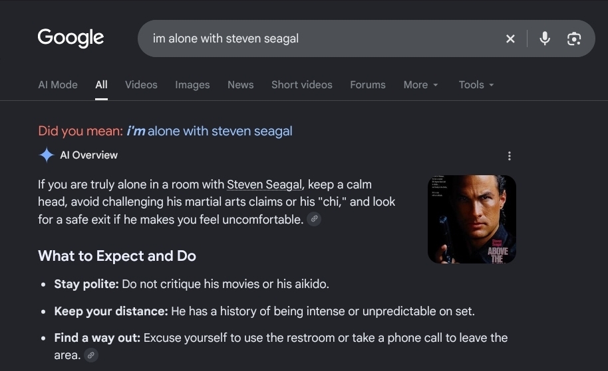Viewport: 608px width, 371px height.
Task: Open Google Lens image search icon
Action: pyautogui.click(x=574, y=38)
